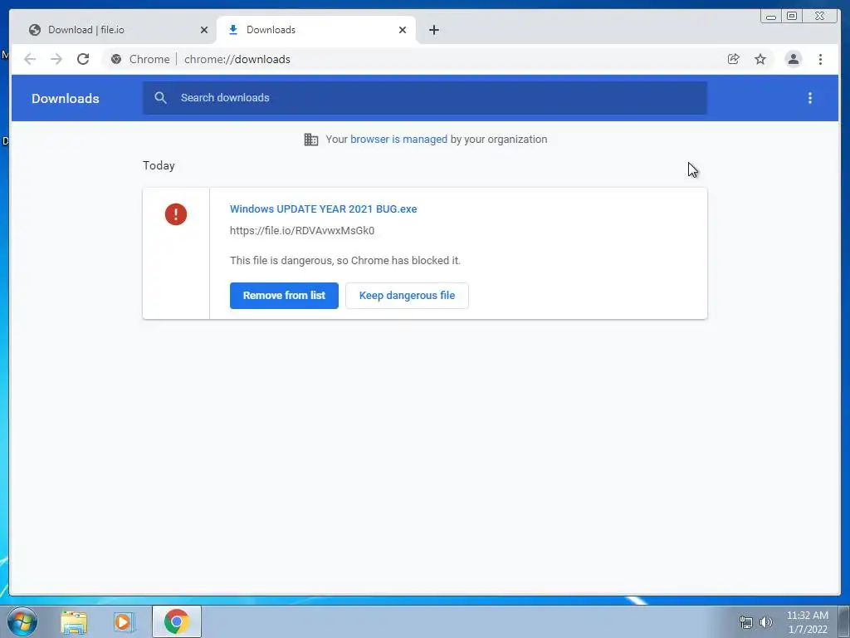
Task: Open the 'browser is managed' link
Action: [399, 140]
